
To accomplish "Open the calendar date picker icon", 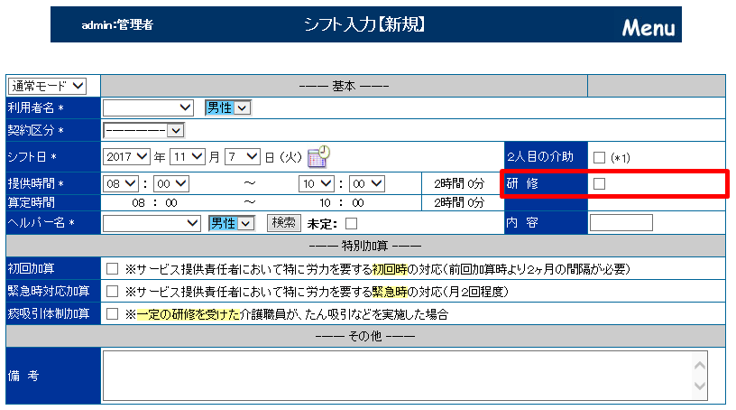I will coord(318,156).
